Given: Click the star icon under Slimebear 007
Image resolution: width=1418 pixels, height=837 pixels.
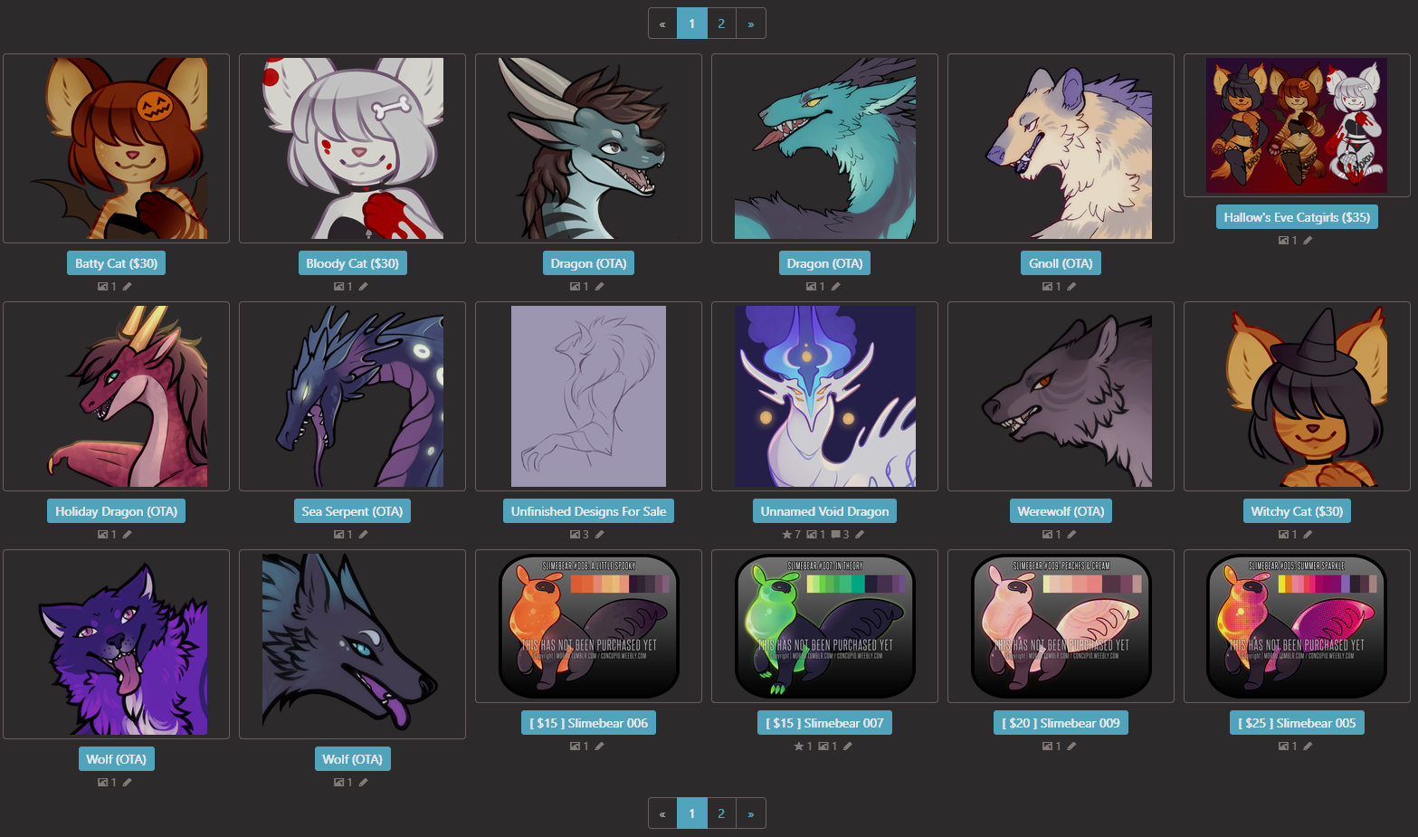Looking at the screenshot, I should [x=798, y=747].
